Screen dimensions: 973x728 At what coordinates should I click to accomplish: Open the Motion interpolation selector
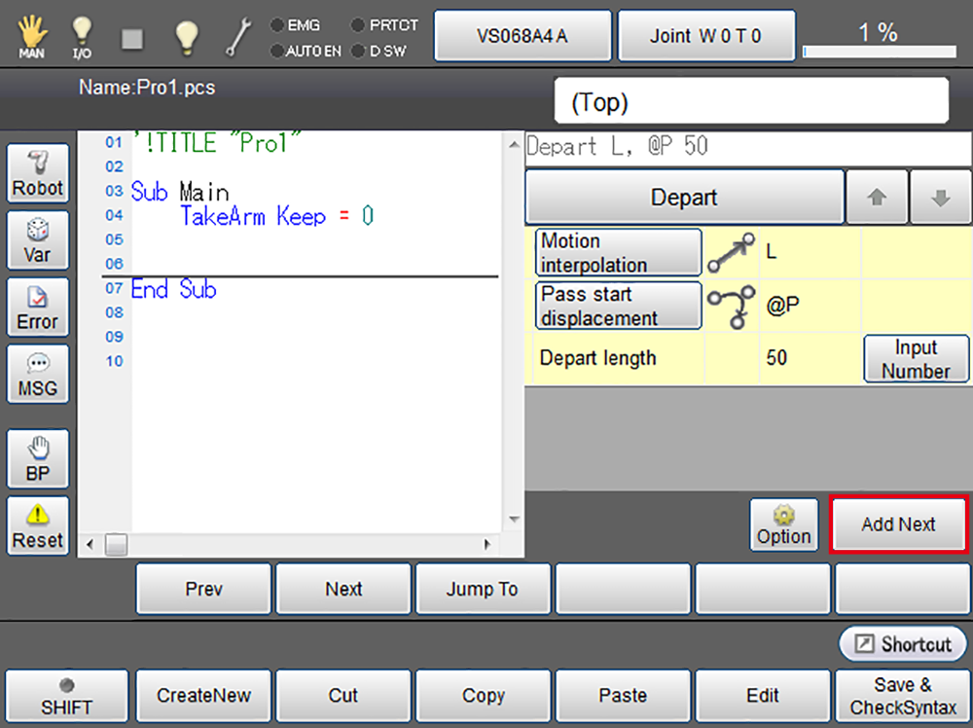tap(618, 253)
